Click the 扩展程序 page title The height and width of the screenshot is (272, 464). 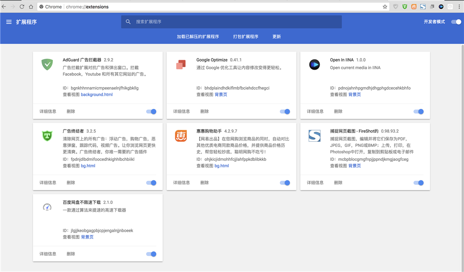point(26,22)
